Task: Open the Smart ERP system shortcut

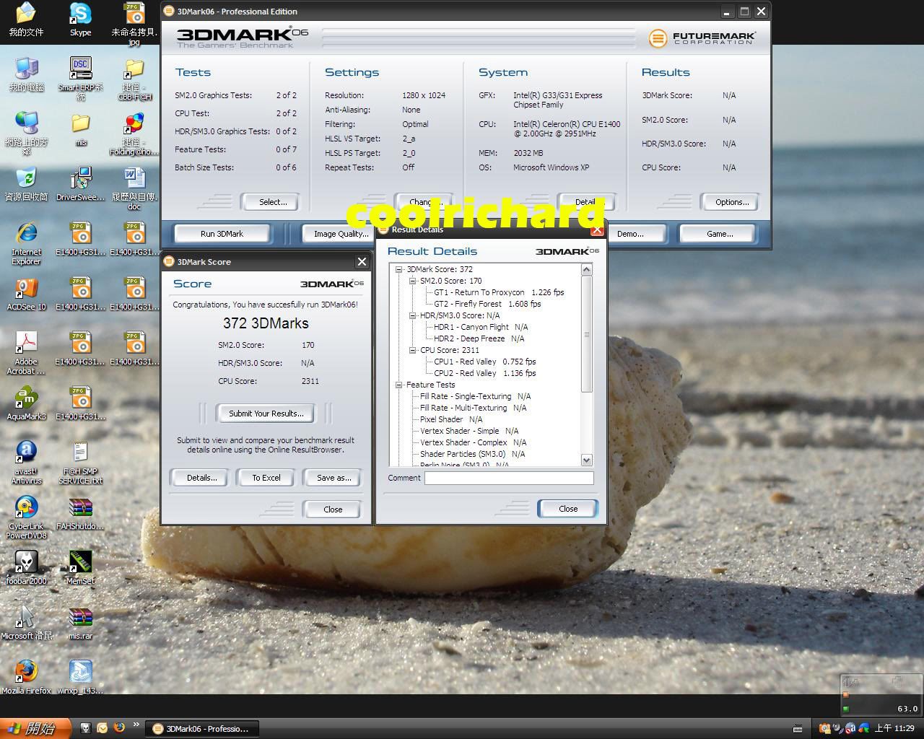Action: click(80, 79)
